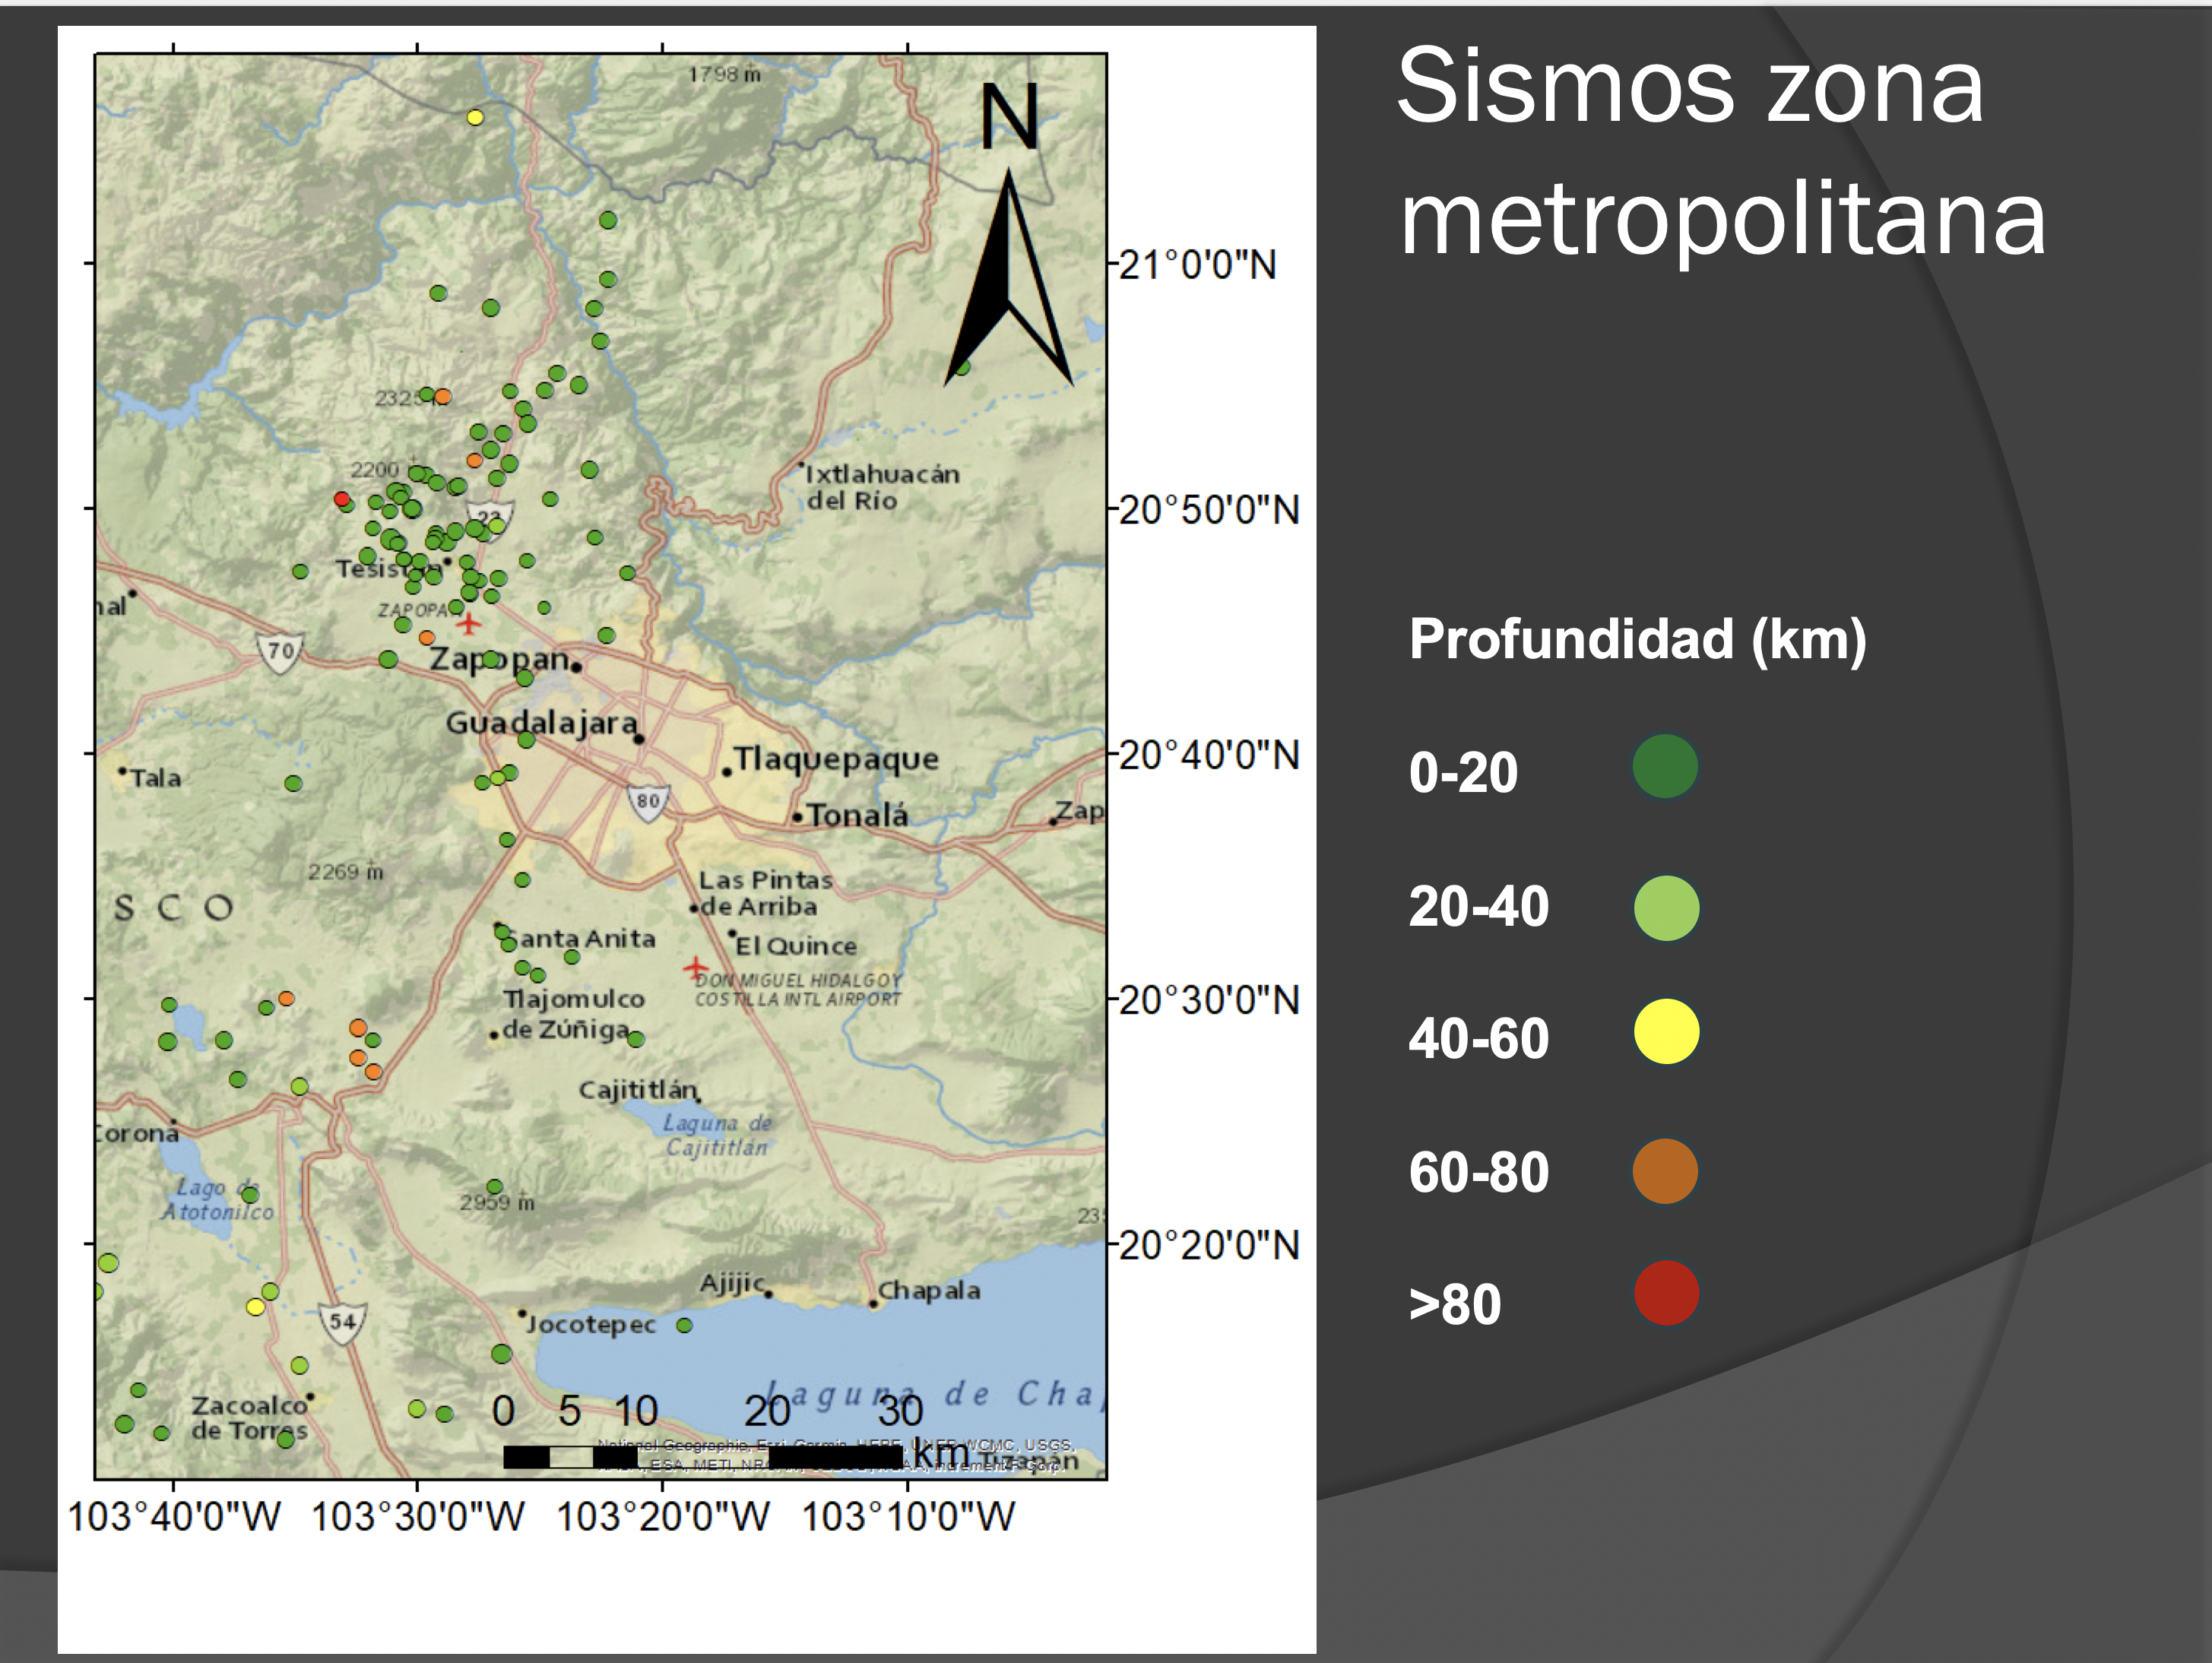Select the red airplane icon near Zapopan

coord(468,624)
